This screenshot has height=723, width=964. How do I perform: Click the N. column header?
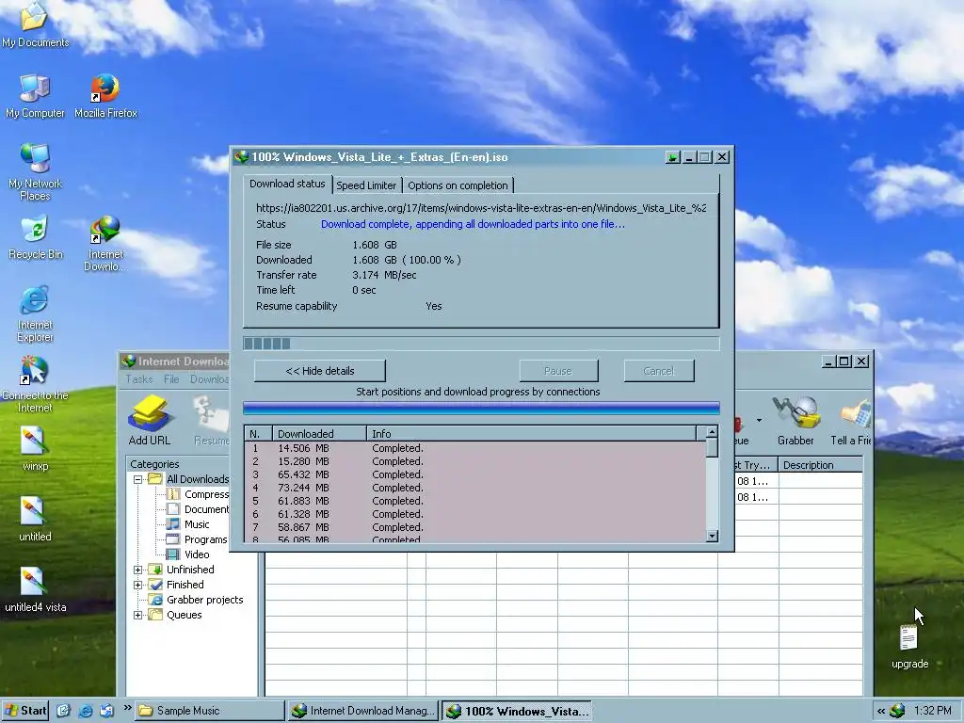[x=258, y=433]
